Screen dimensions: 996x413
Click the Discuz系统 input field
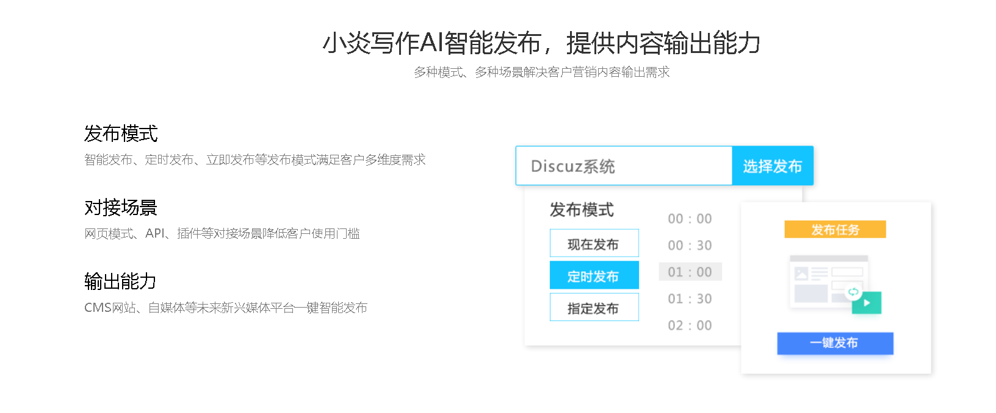(624, 166)
